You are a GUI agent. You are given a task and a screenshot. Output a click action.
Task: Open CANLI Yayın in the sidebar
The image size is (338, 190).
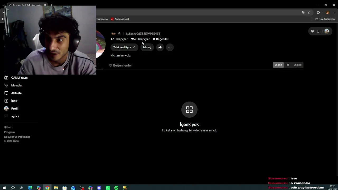click(16, 78)
